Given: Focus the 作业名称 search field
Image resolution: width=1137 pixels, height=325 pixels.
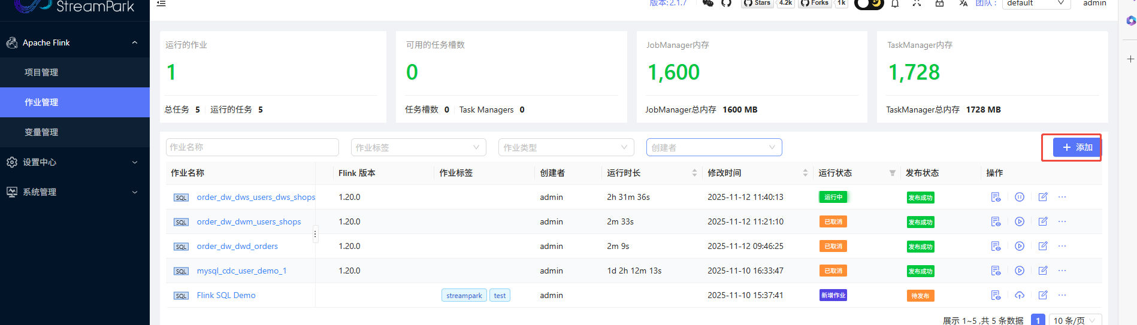Looking at the screenshot, I should (x=252, y=147).
